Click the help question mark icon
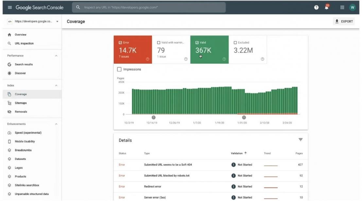362x201 pixels. 316,8
